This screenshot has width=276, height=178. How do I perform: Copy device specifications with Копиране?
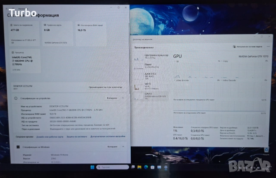coord(112,98)
